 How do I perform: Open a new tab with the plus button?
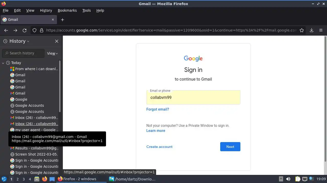point(62,20)
